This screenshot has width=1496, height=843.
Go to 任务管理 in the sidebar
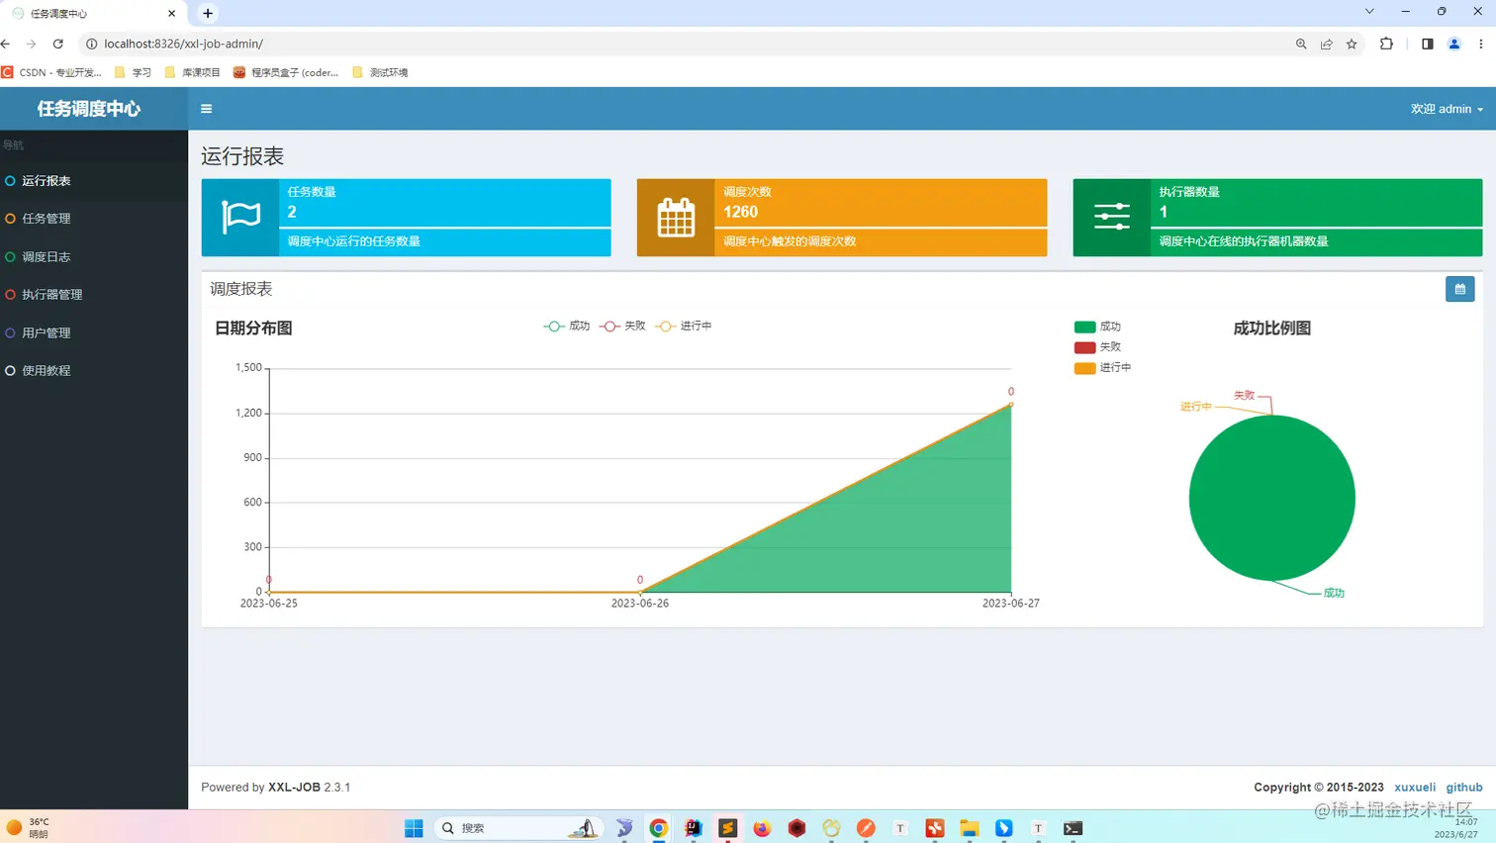coord(94,219)
